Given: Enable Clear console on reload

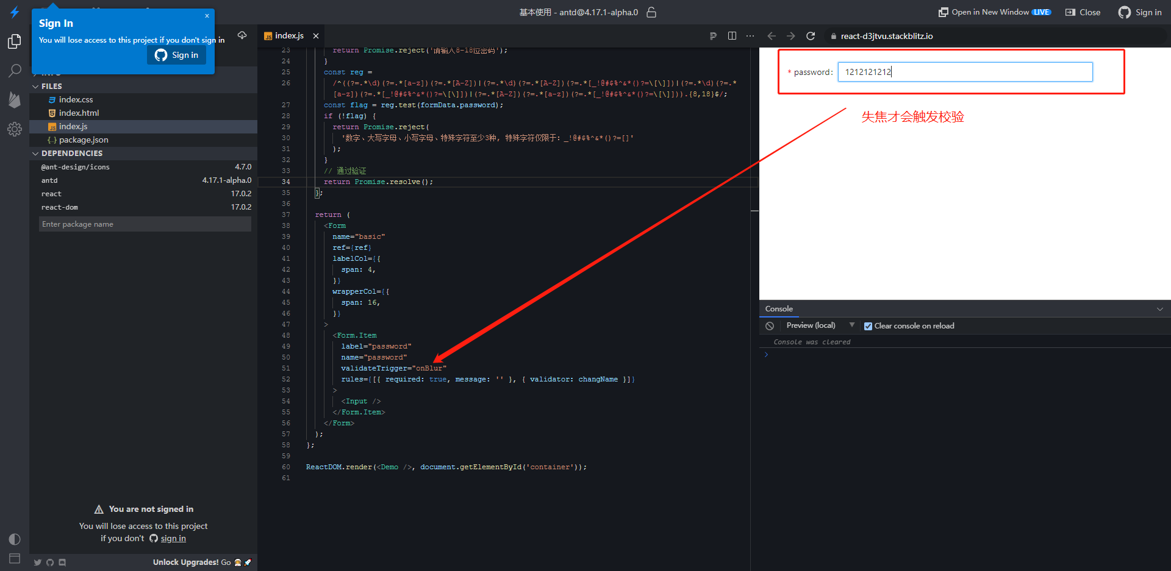Looking at the screenshot, I should (x=868, y=326).
